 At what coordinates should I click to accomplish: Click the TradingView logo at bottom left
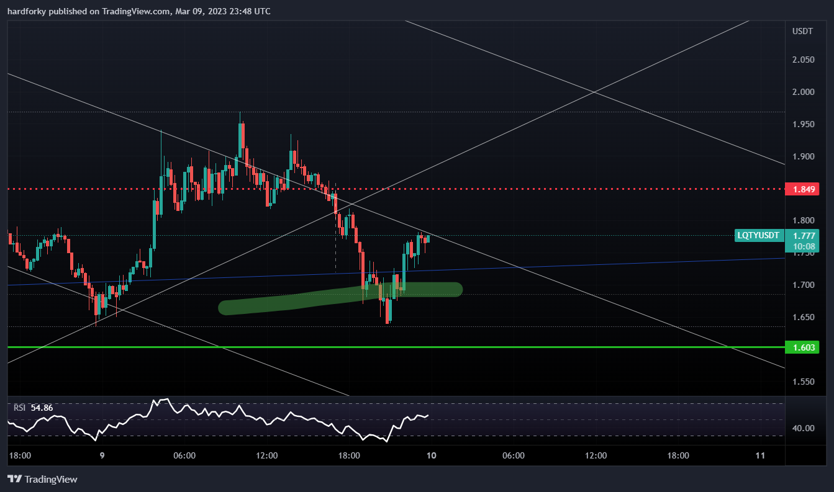pyautogui.click(x=42, y=479)
